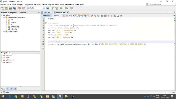Click the lightbulb hint on line 1
Viewport: 176px width, 99px height.
click(x=43, y=19)
